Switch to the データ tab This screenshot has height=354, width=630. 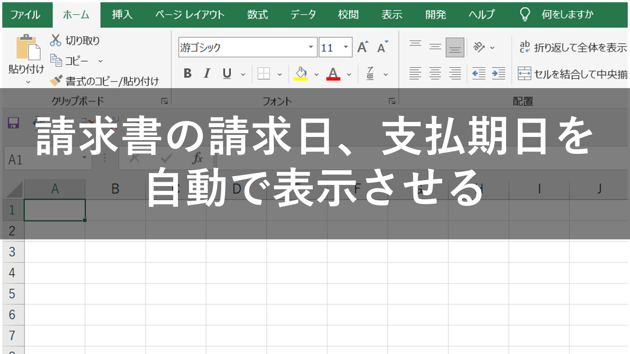303,15
